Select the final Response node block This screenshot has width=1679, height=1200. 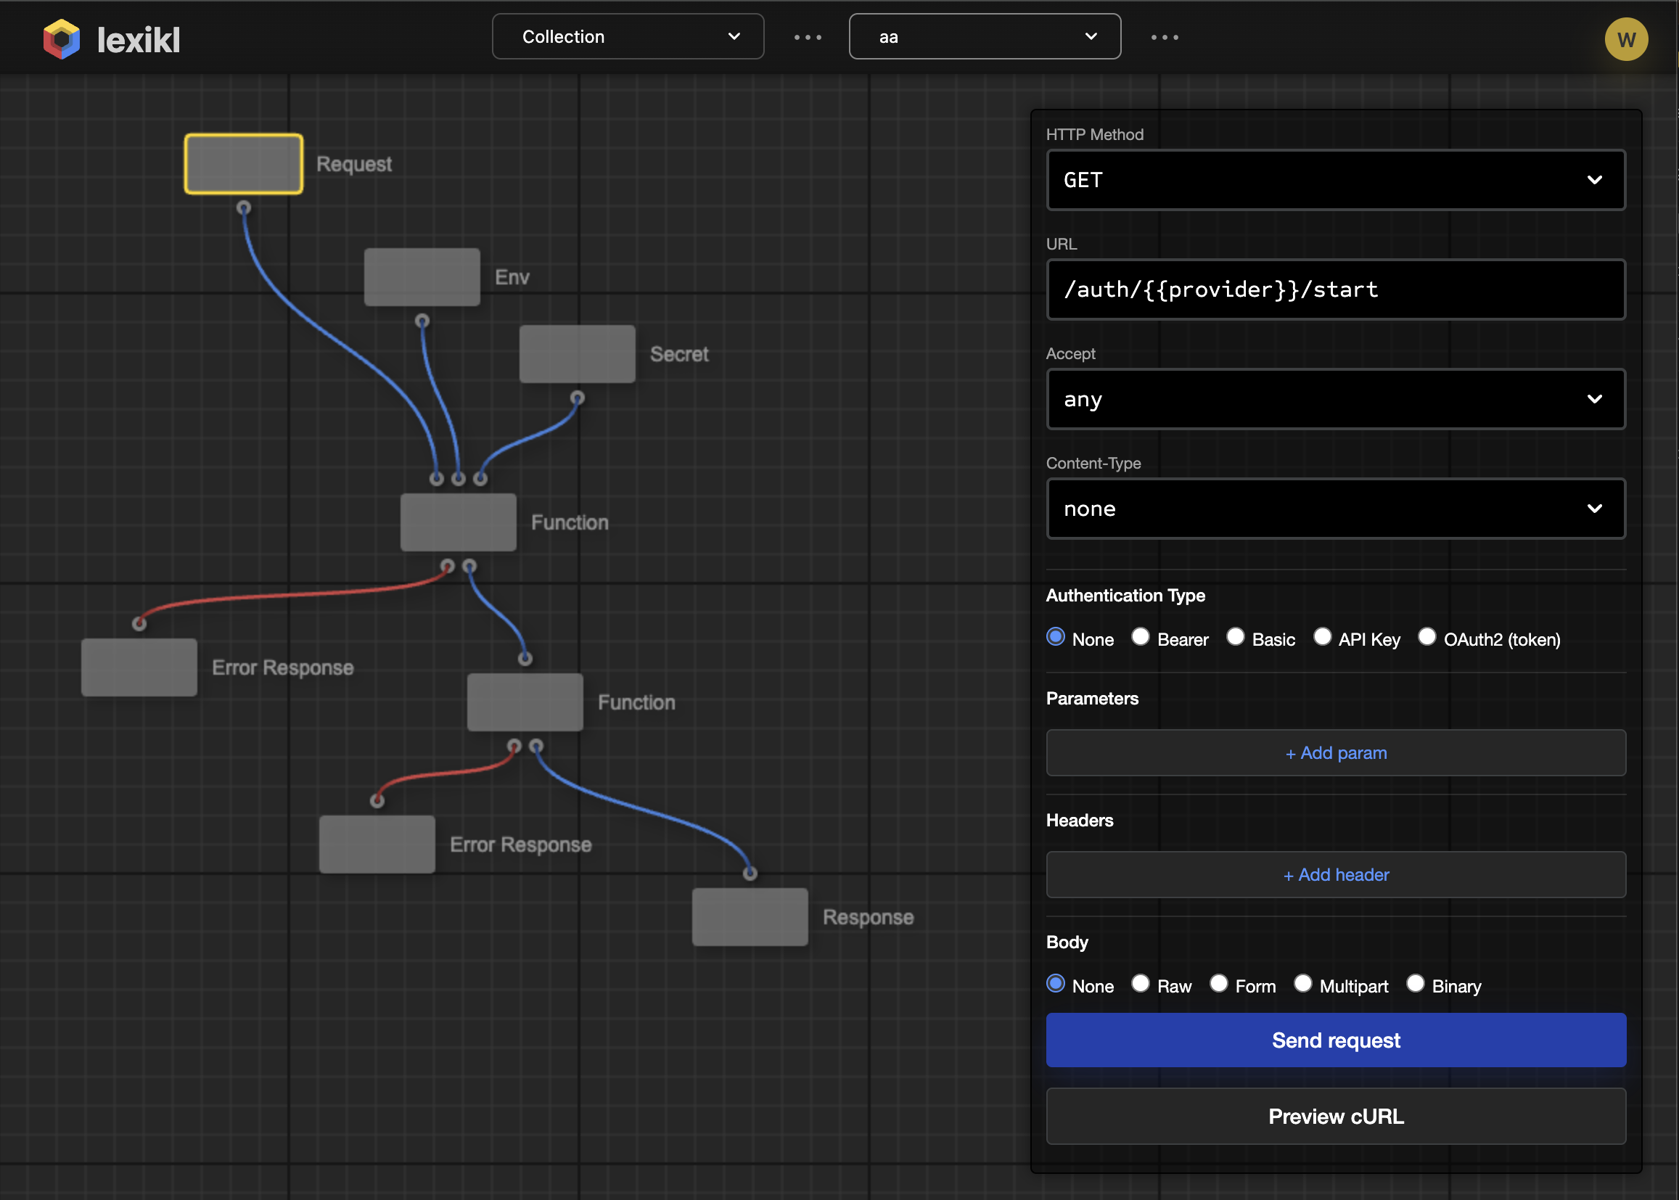click(x=750, y=917)
